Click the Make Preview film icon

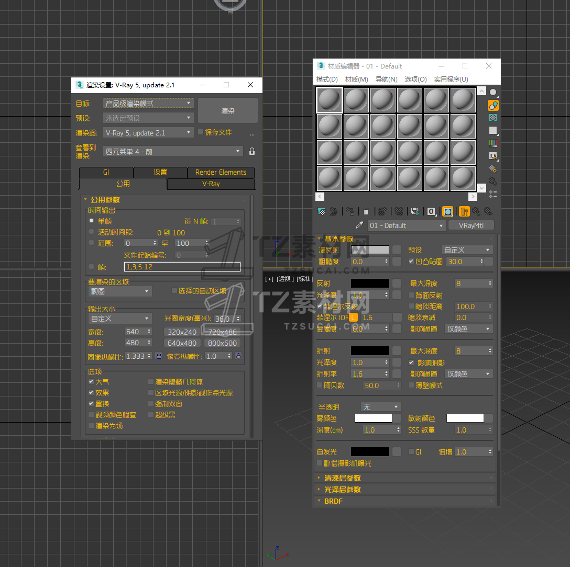493,156
